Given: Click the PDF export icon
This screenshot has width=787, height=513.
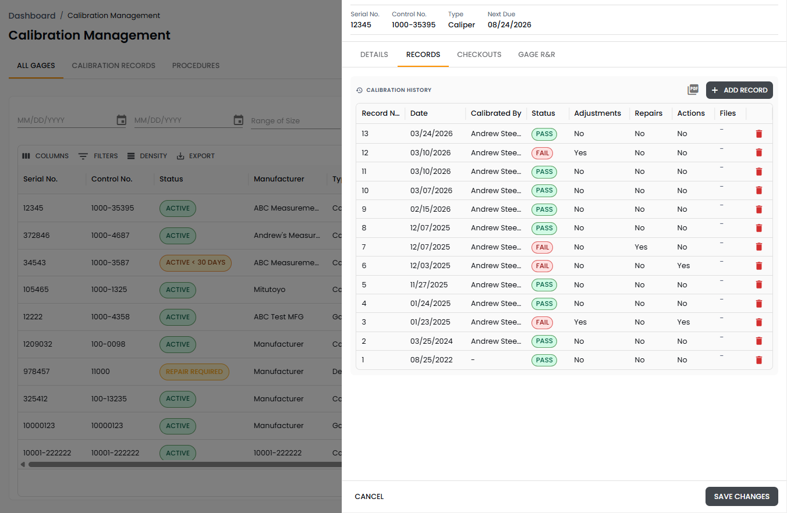Looking at the screenshot, I should 693,90.
